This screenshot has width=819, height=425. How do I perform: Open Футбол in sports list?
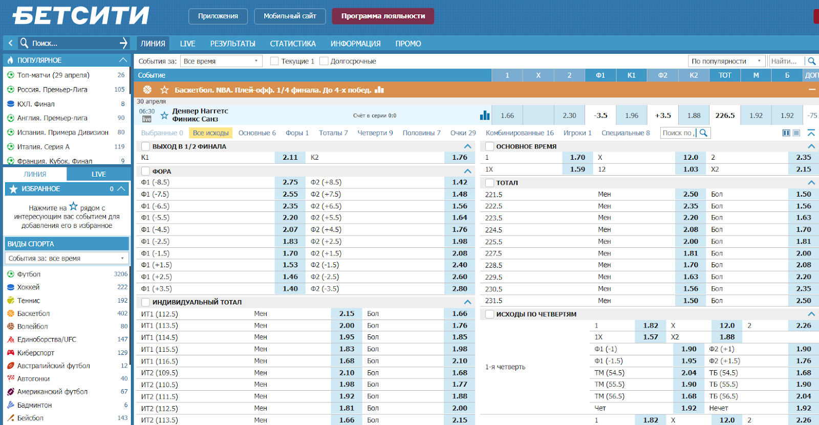29,274
